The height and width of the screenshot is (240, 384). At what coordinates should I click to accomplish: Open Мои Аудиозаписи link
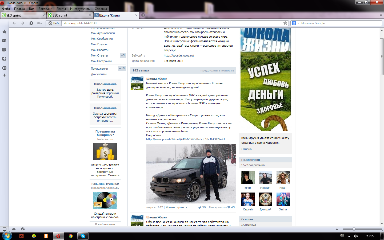point(103,33)
